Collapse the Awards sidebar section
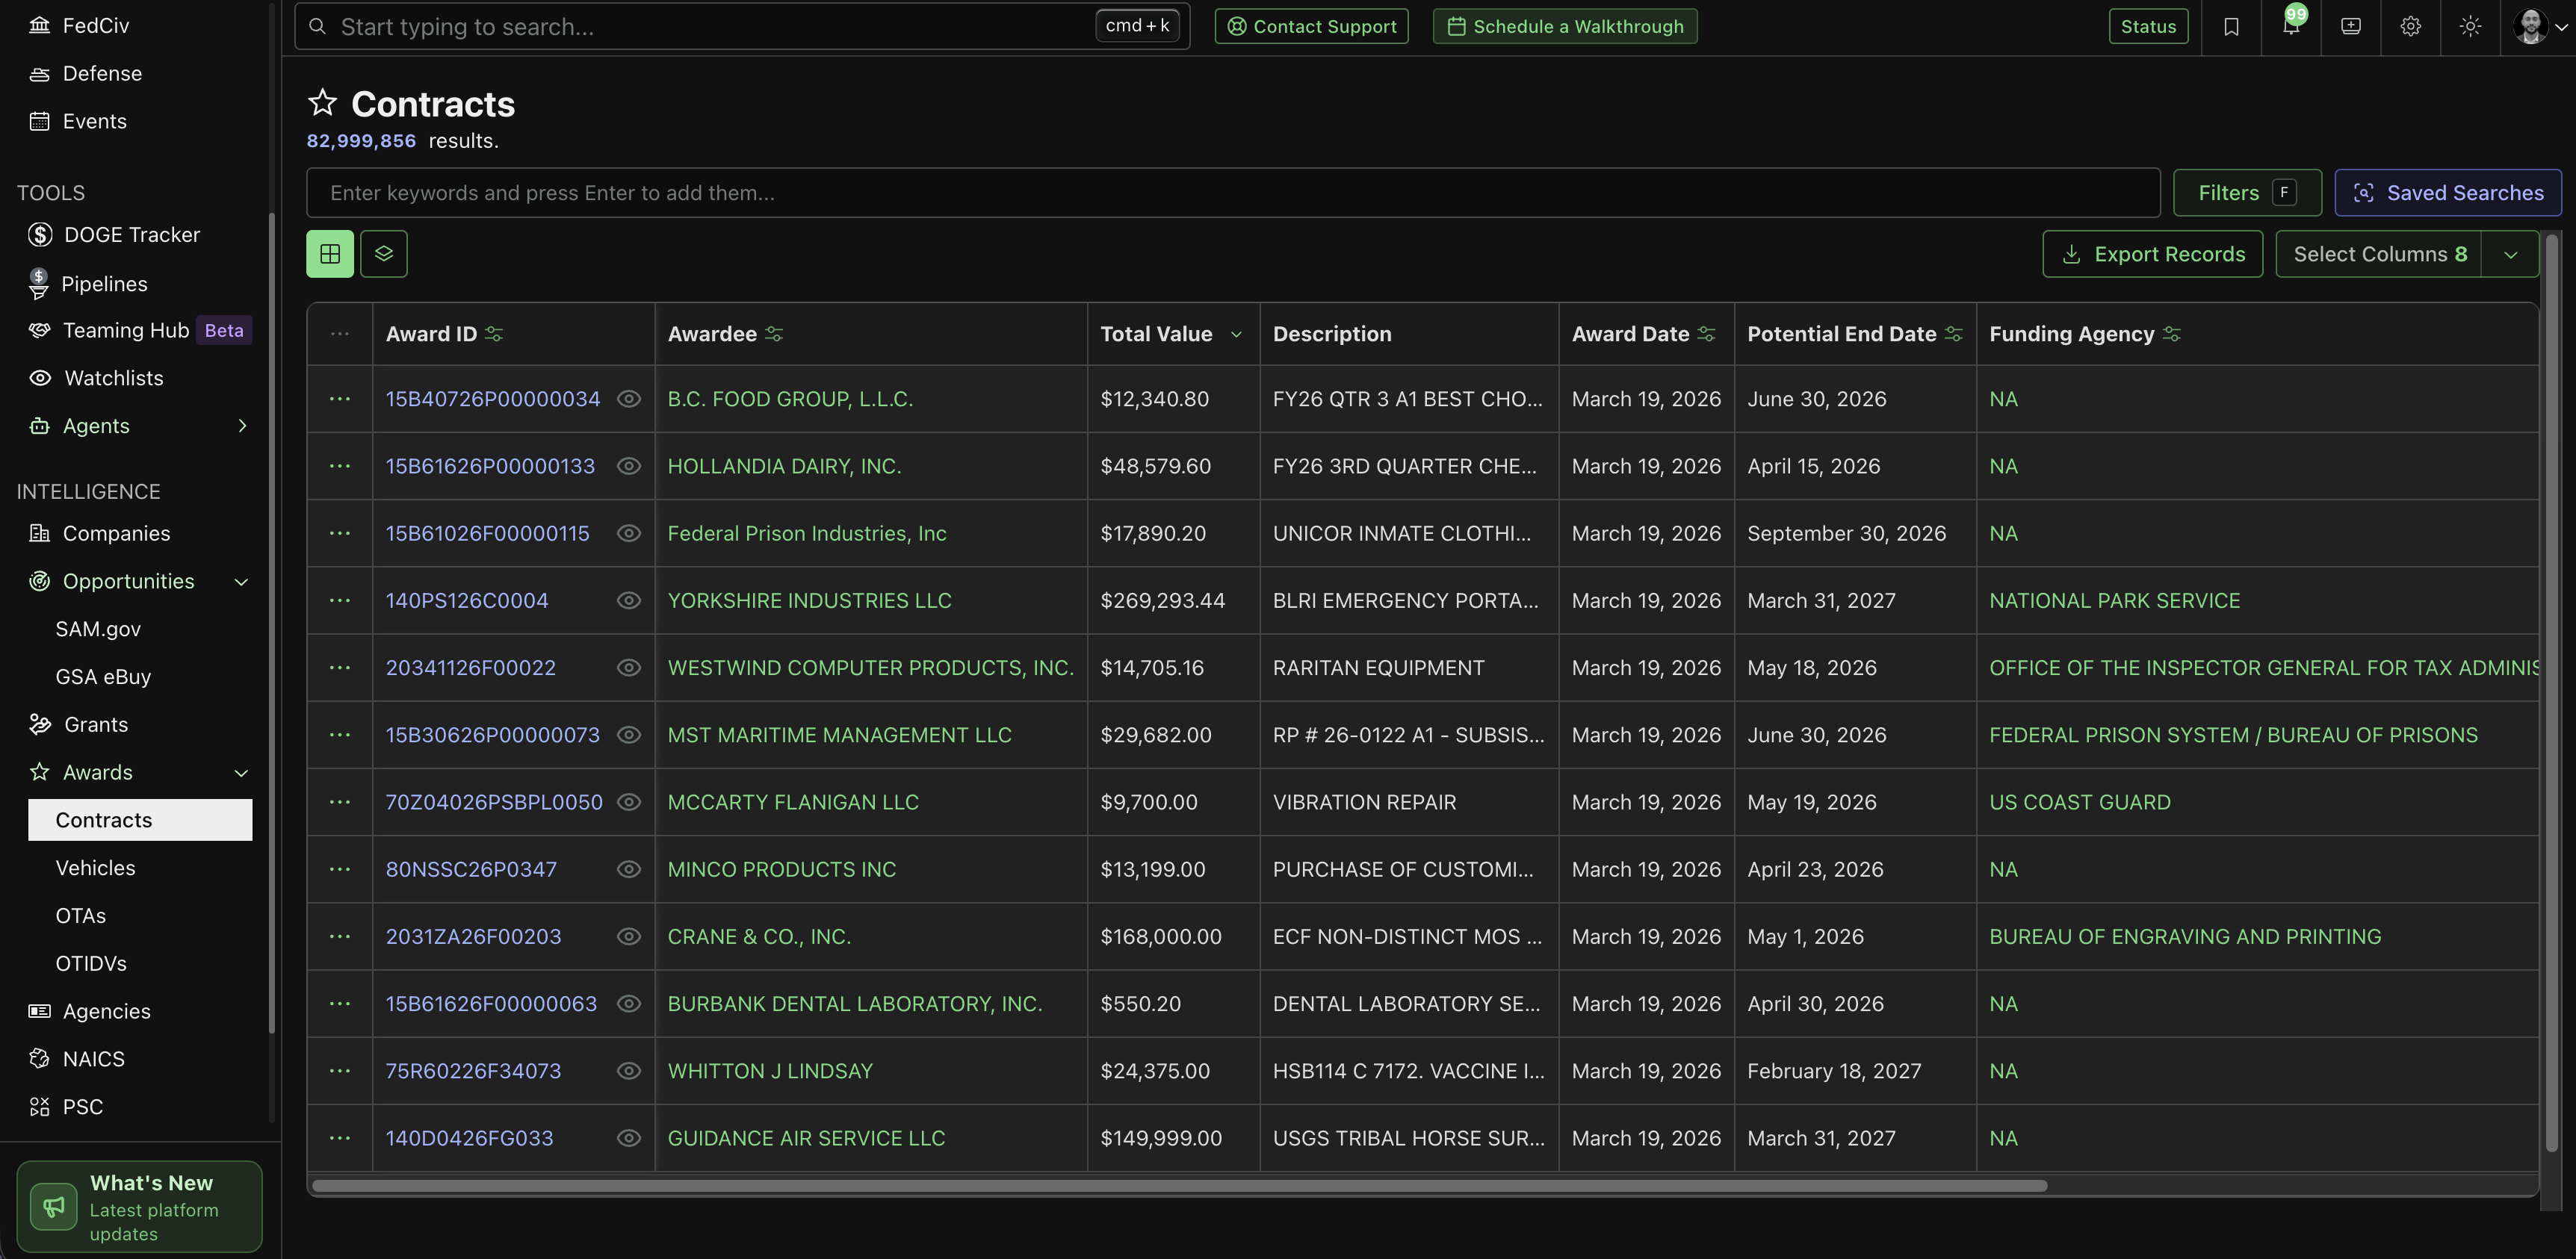 point(241,772)
